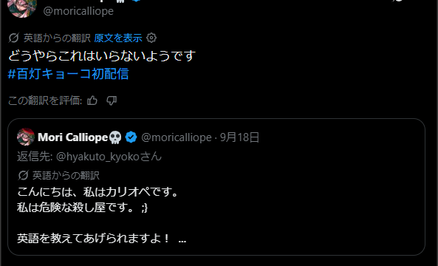The height and width of the screenshot is (266, 438).
Task: Click @moricalliope handle in quoted tweet
Action: (x=177, y=137)
